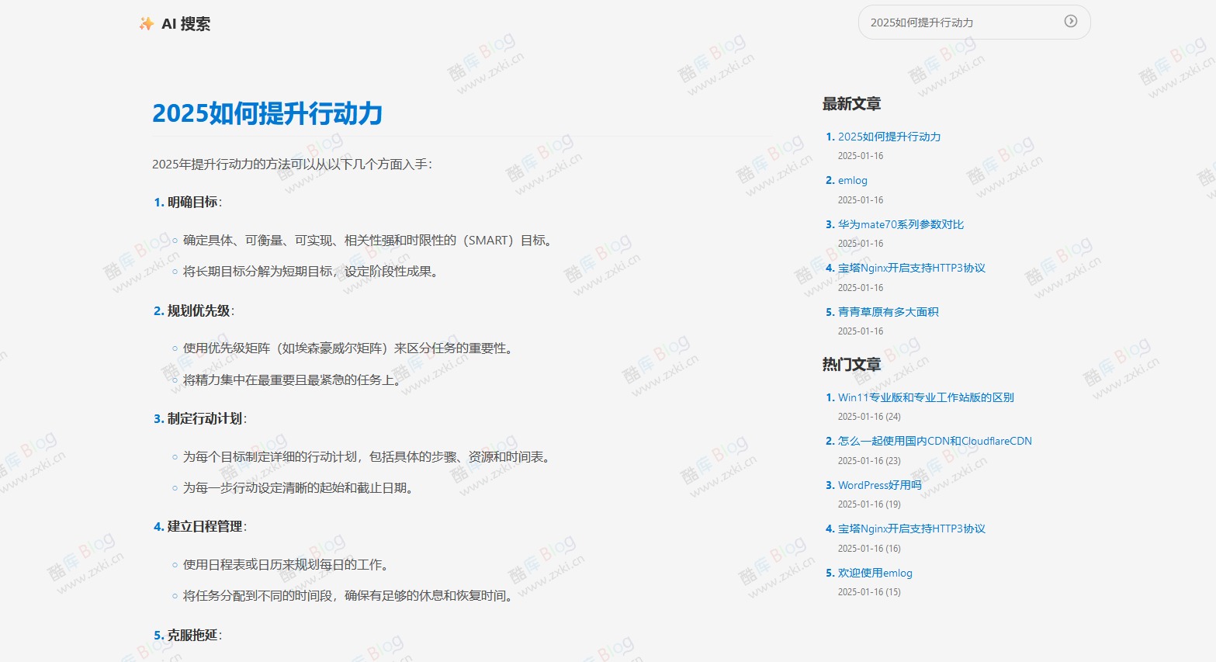Open 华为mate70系列参数对比 article
This screenshot has width=1216, height=662.
coord(899,224)
